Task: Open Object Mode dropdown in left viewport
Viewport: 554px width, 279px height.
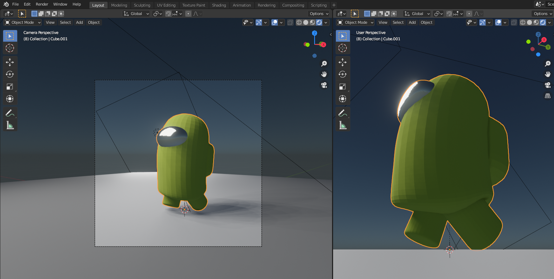Action: [x=23, y=22]
